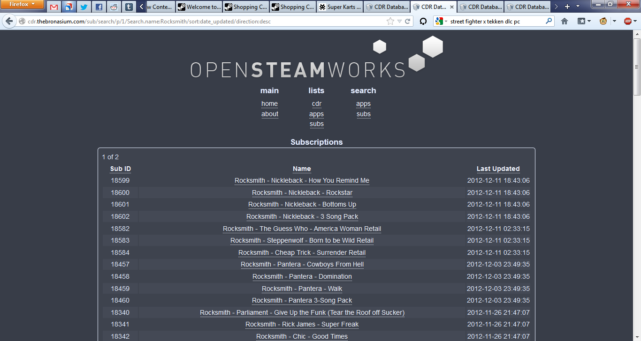
Task: Open the 'subs' link under search
Action: [x=364, y=114]
